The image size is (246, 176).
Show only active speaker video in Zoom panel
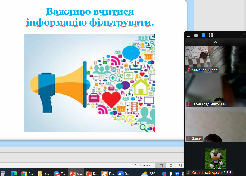point(196,36)
